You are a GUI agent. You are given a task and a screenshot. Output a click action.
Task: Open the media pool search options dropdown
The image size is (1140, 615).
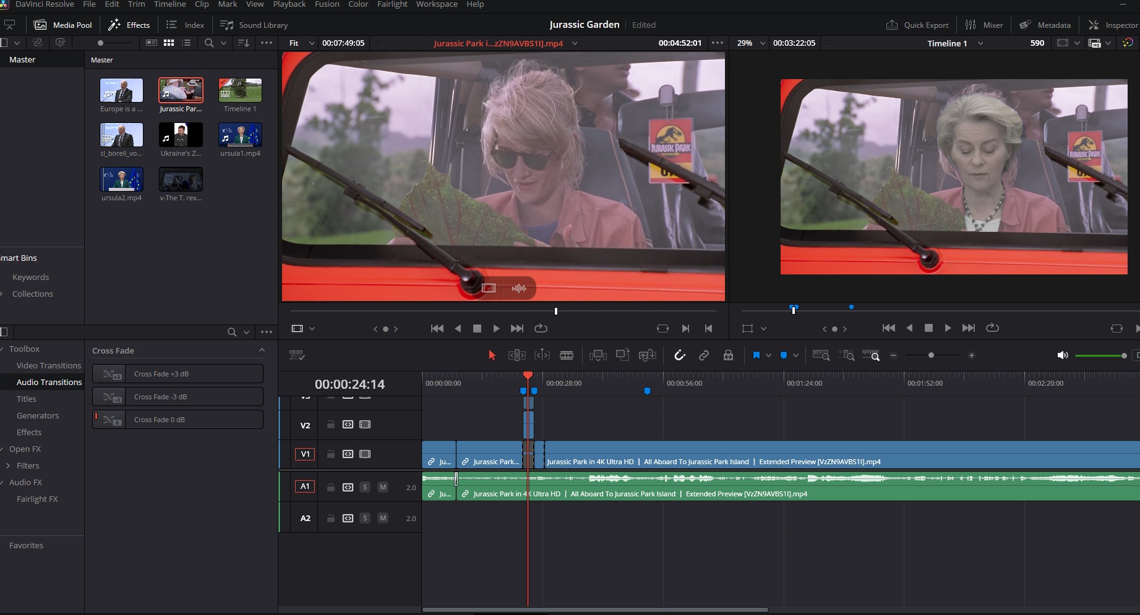point(223,43)
